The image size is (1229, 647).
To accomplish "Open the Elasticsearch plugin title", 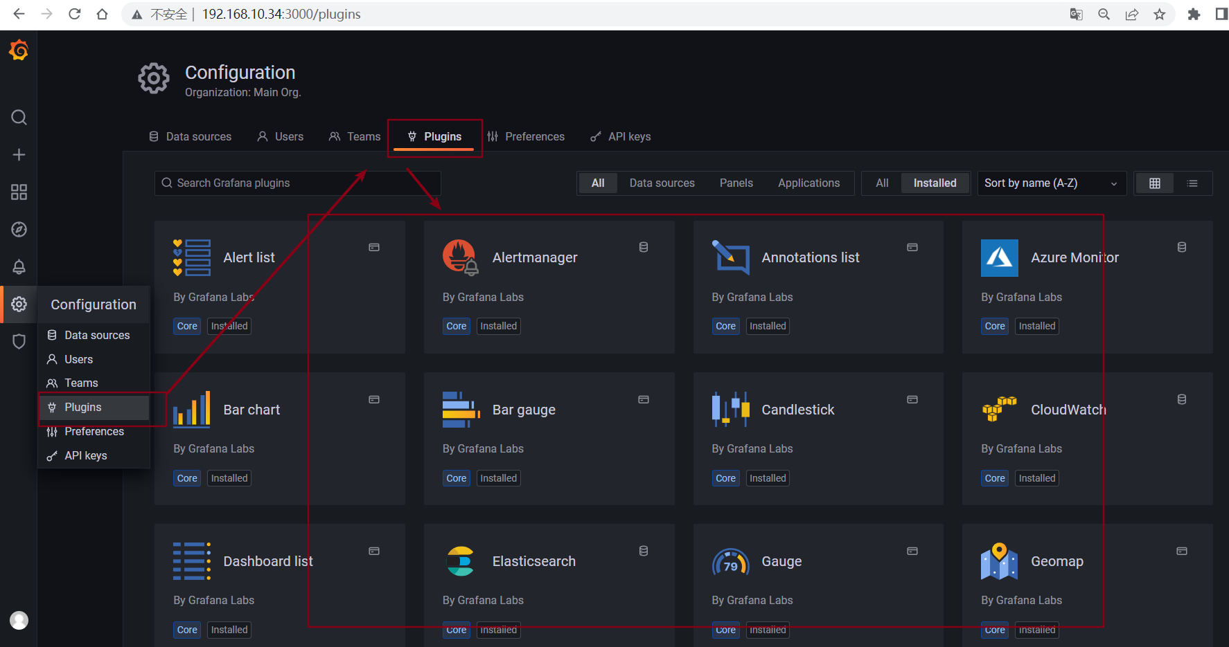I will [x=534, y=561].
